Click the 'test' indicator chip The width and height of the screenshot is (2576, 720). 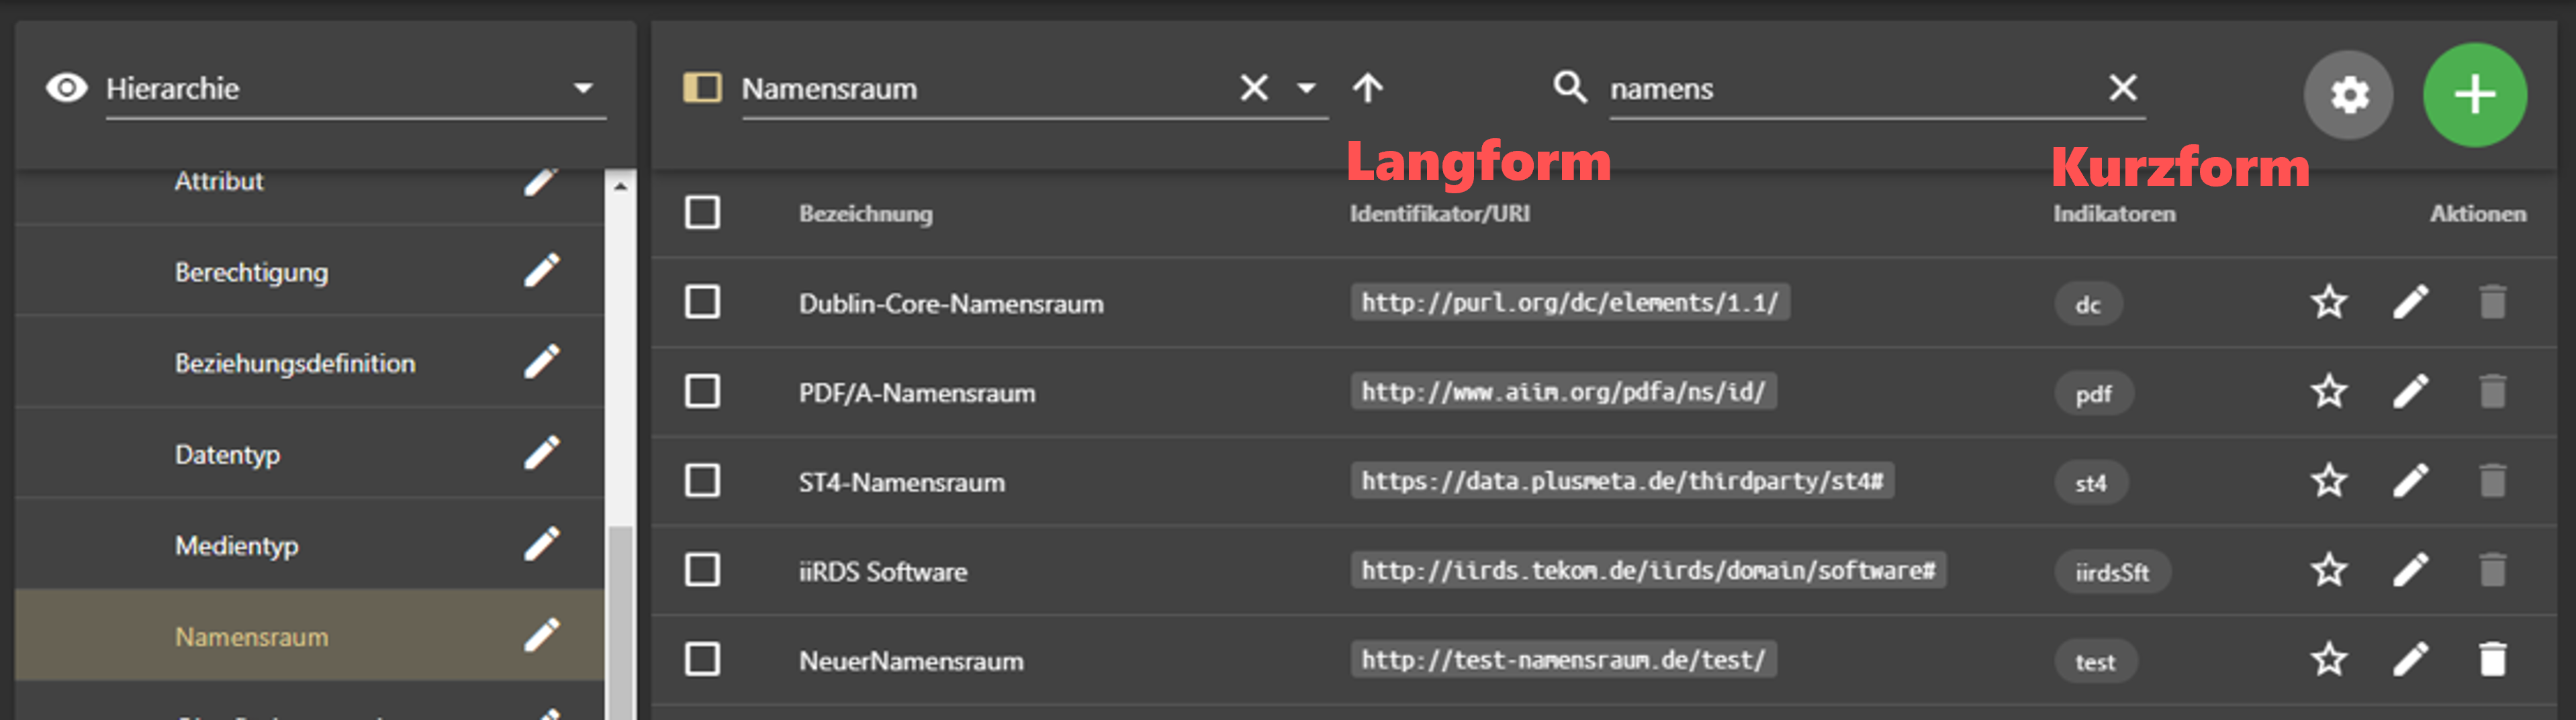[2095, 661]
